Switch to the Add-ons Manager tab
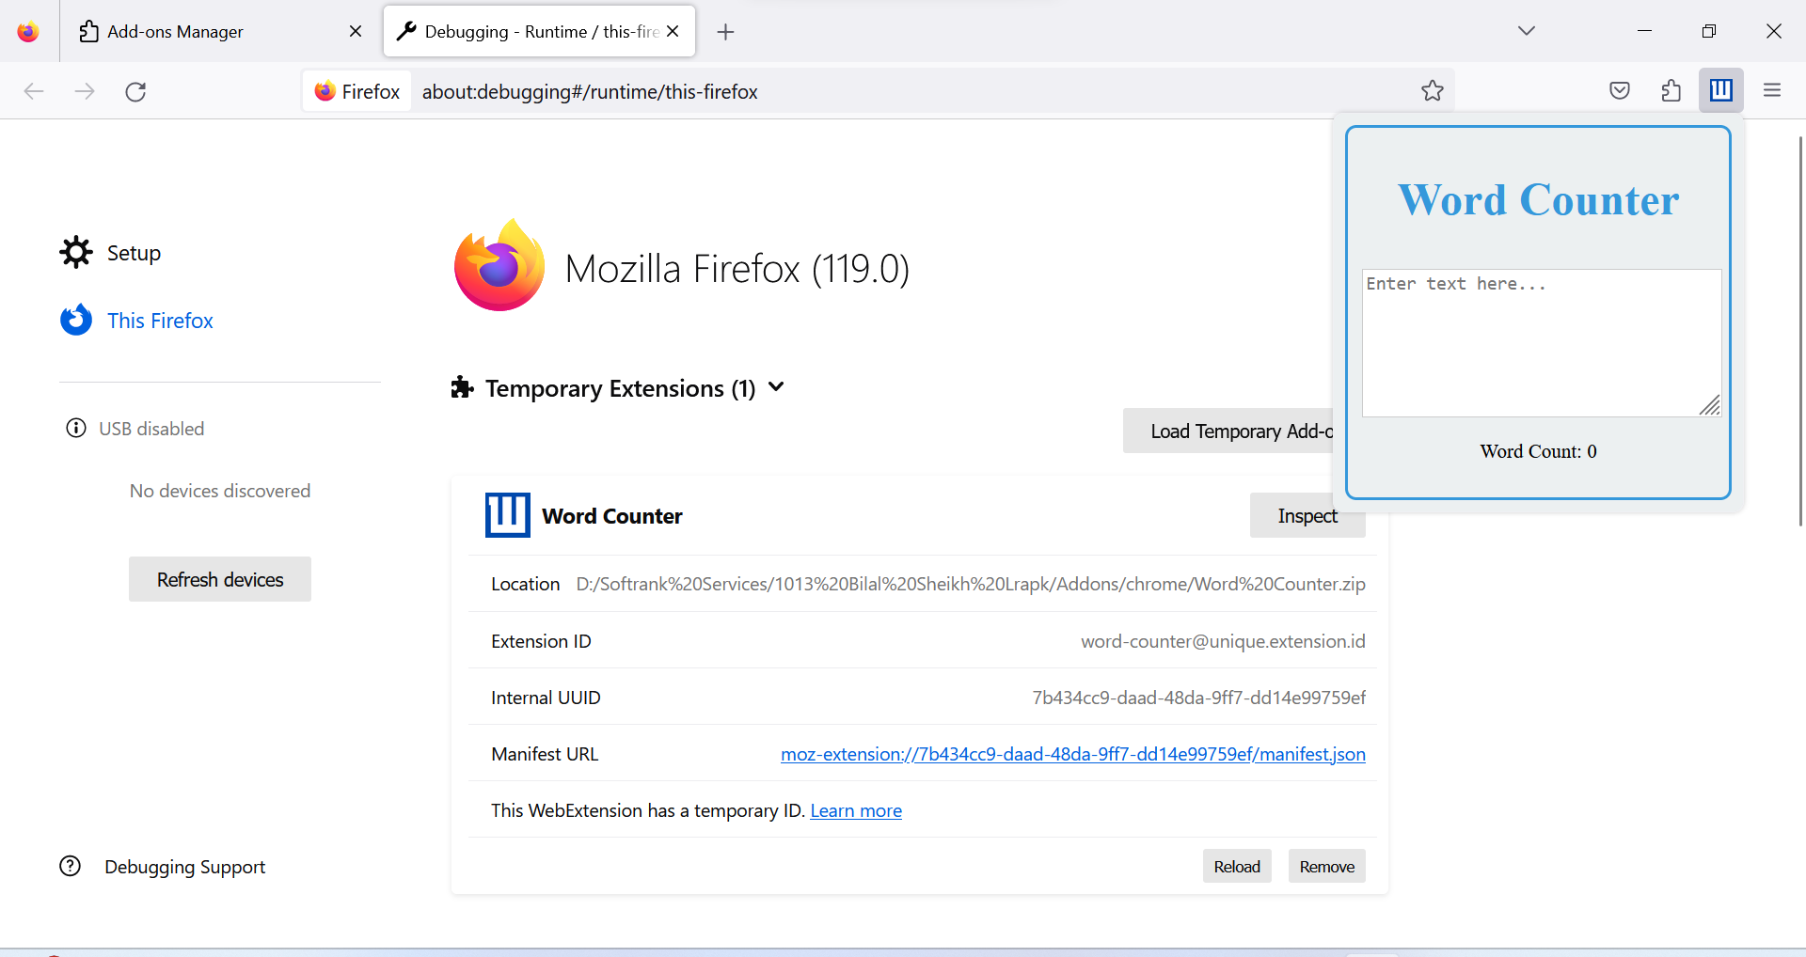Viewport: 1806px width, 957px height. (221, 31)
